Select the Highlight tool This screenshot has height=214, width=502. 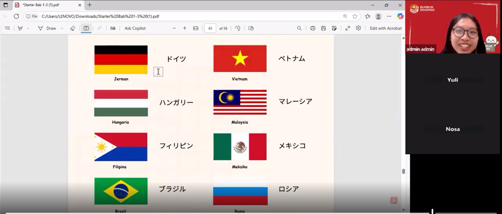point(20,28)
